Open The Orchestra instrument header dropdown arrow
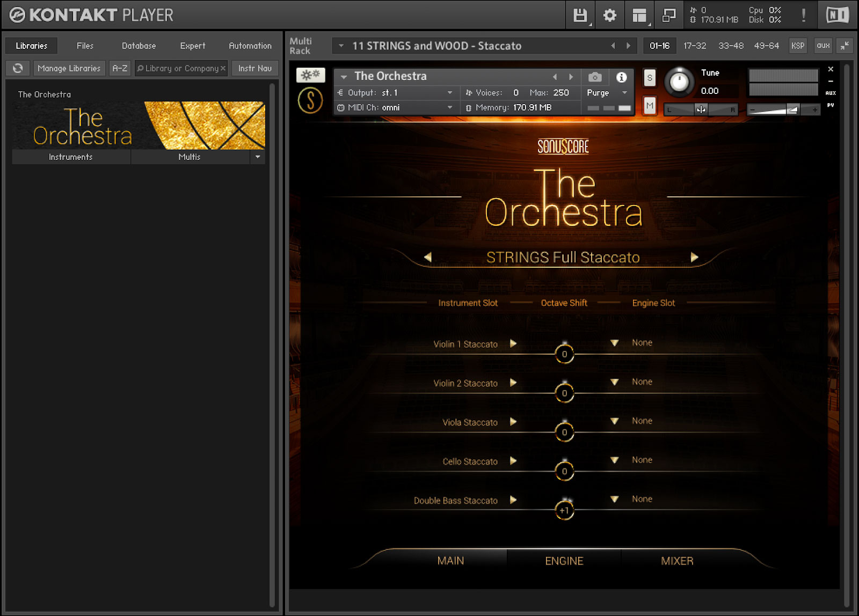This screenshot has width=859, height=616. pos(344,77)
